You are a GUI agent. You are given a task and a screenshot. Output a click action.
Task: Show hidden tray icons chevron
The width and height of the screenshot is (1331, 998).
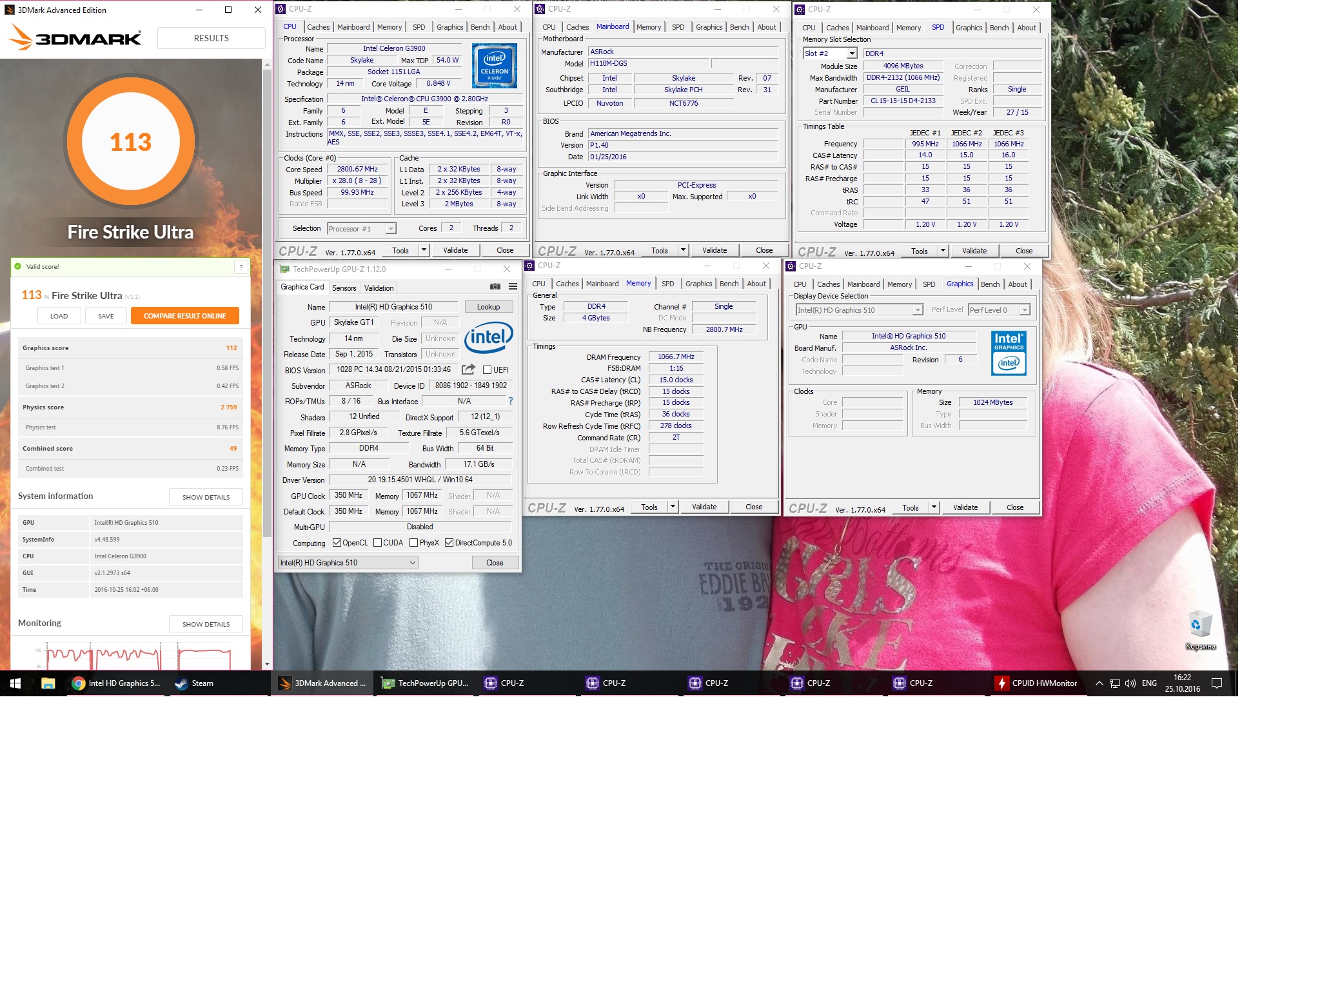[x=1099, y=683]
